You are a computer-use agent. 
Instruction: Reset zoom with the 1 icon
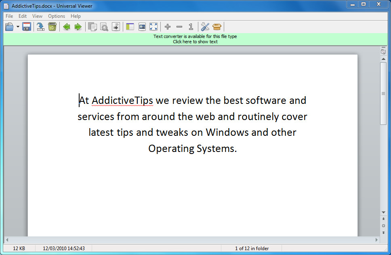click(x=191, y=27)
